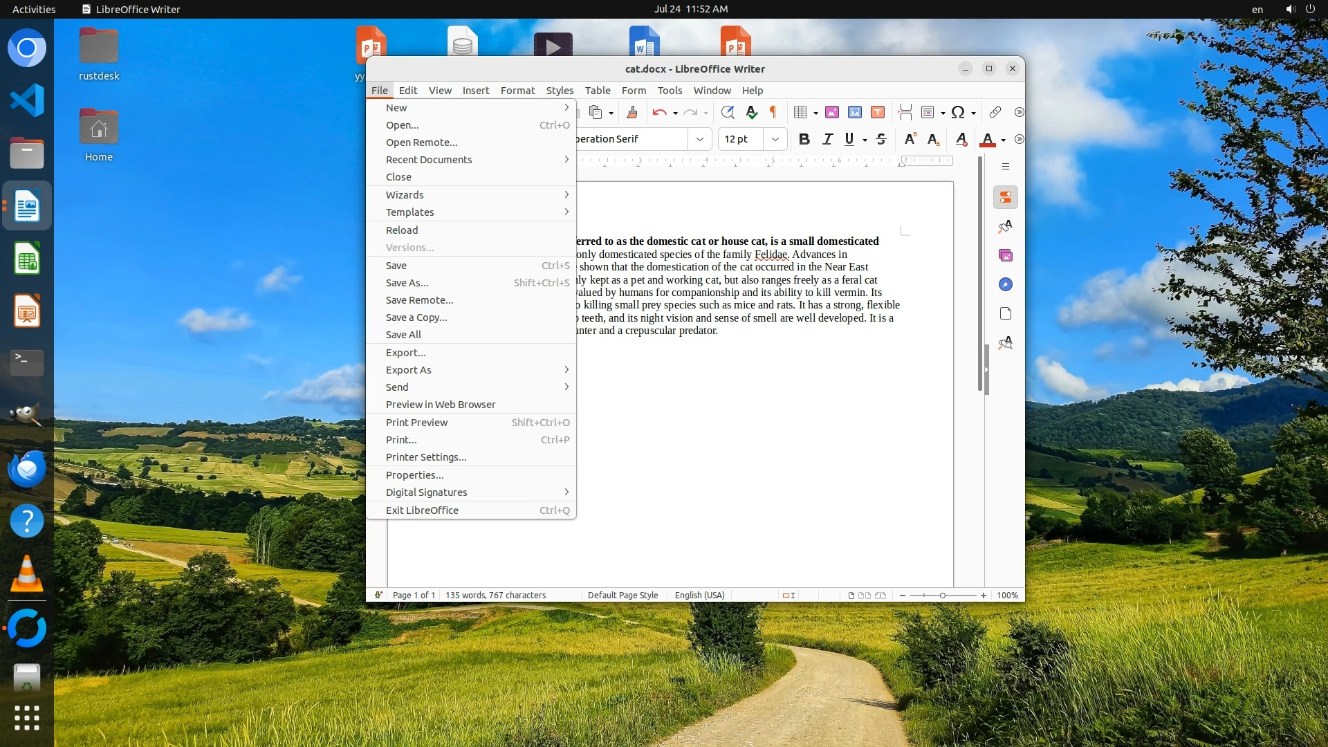Toggle formatting marks pilcrow
Viewport: 1328px width, 747px height.
pyautogui.click(x=773, y=112)
